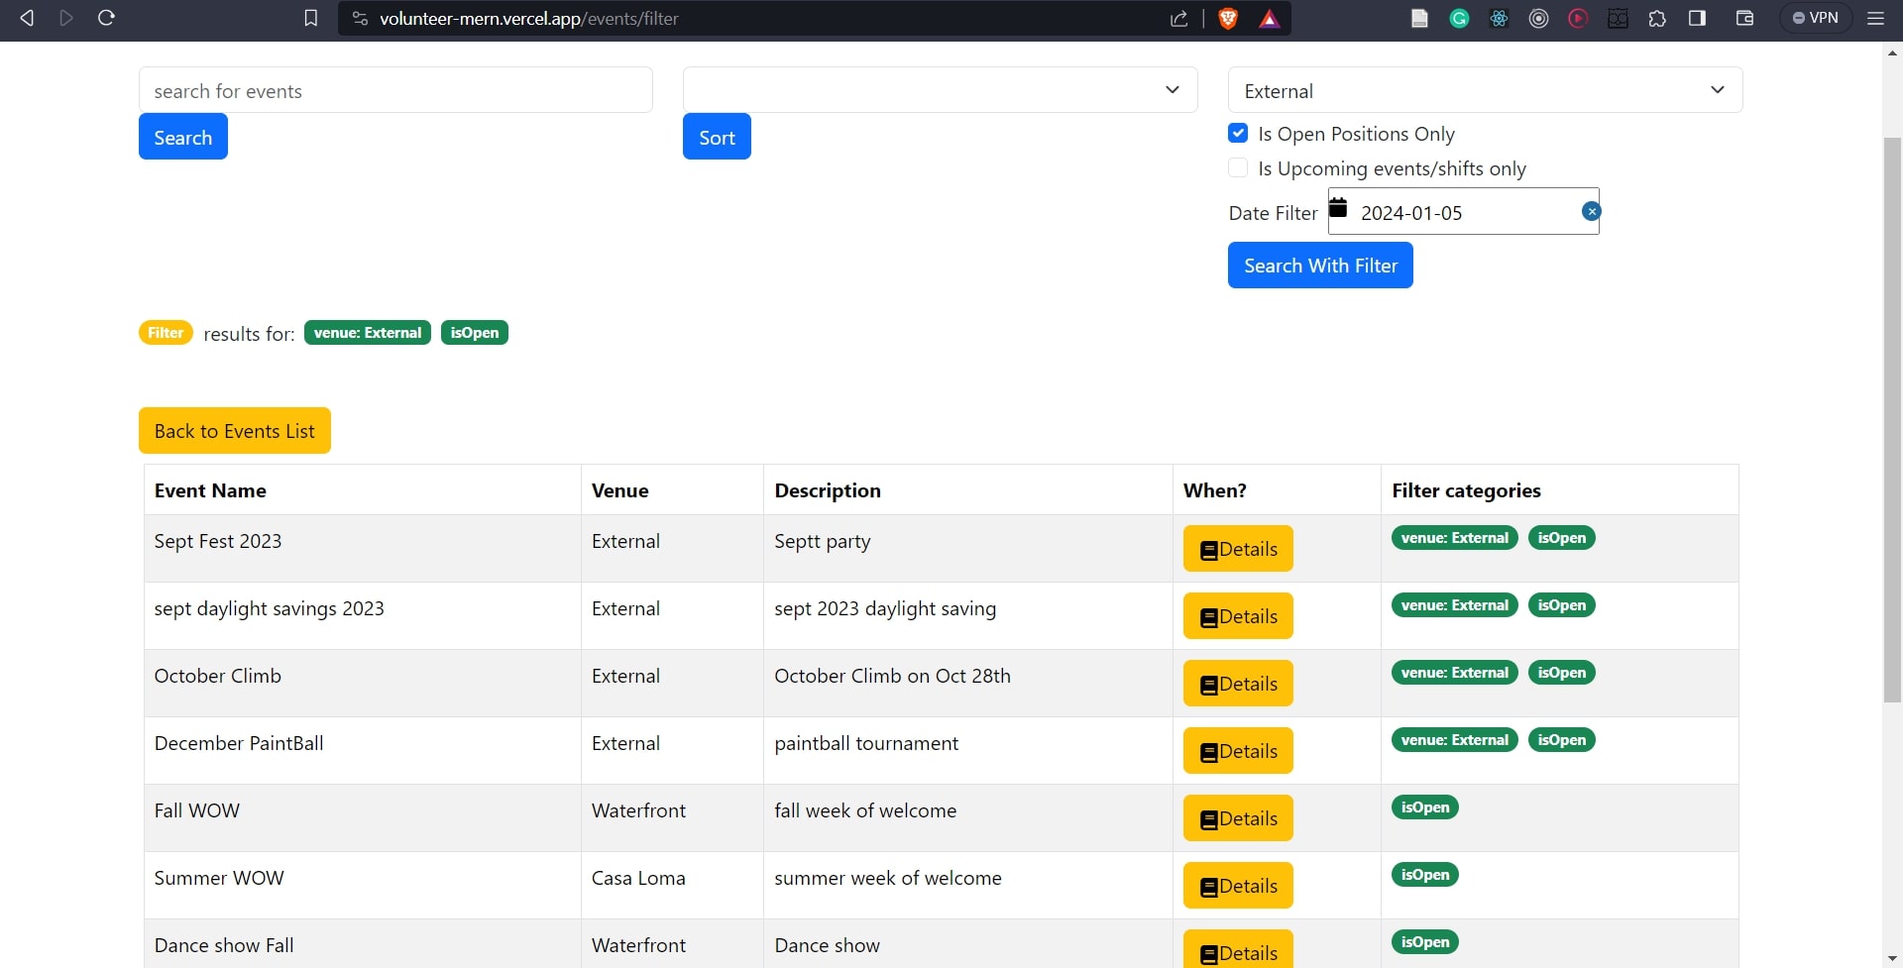The width and height of the screenshot is (1903, 968).
Task: Open Details for December PaintBall
Action: coord(1238,751)
